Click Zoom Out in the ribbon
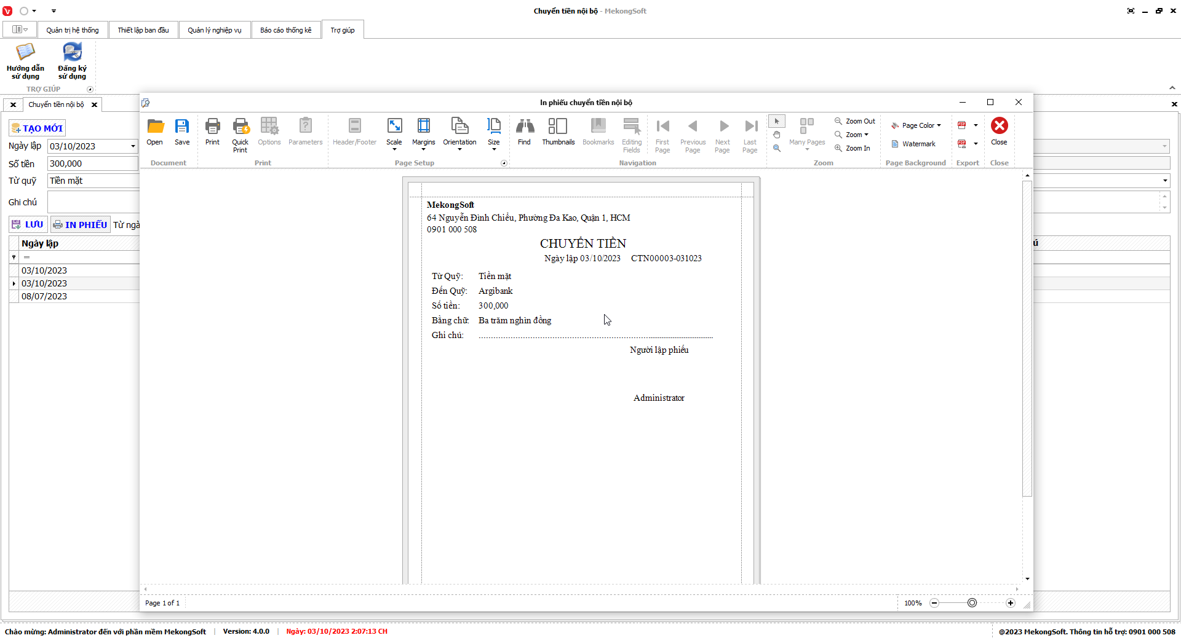This screenshot has height=638, width=1181. coord(855,121)
